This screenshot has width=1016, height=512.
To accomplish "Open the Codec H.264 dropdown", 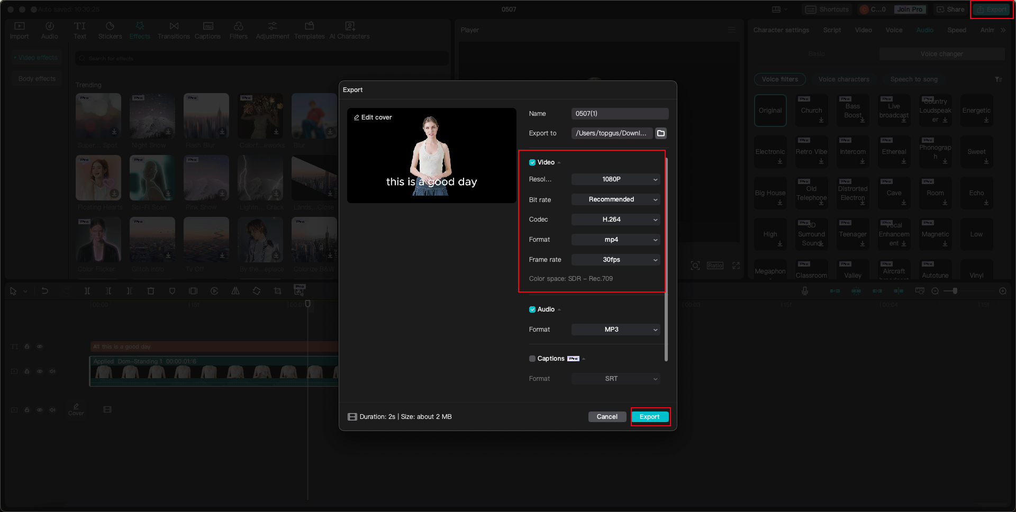I will pos(616,220).
